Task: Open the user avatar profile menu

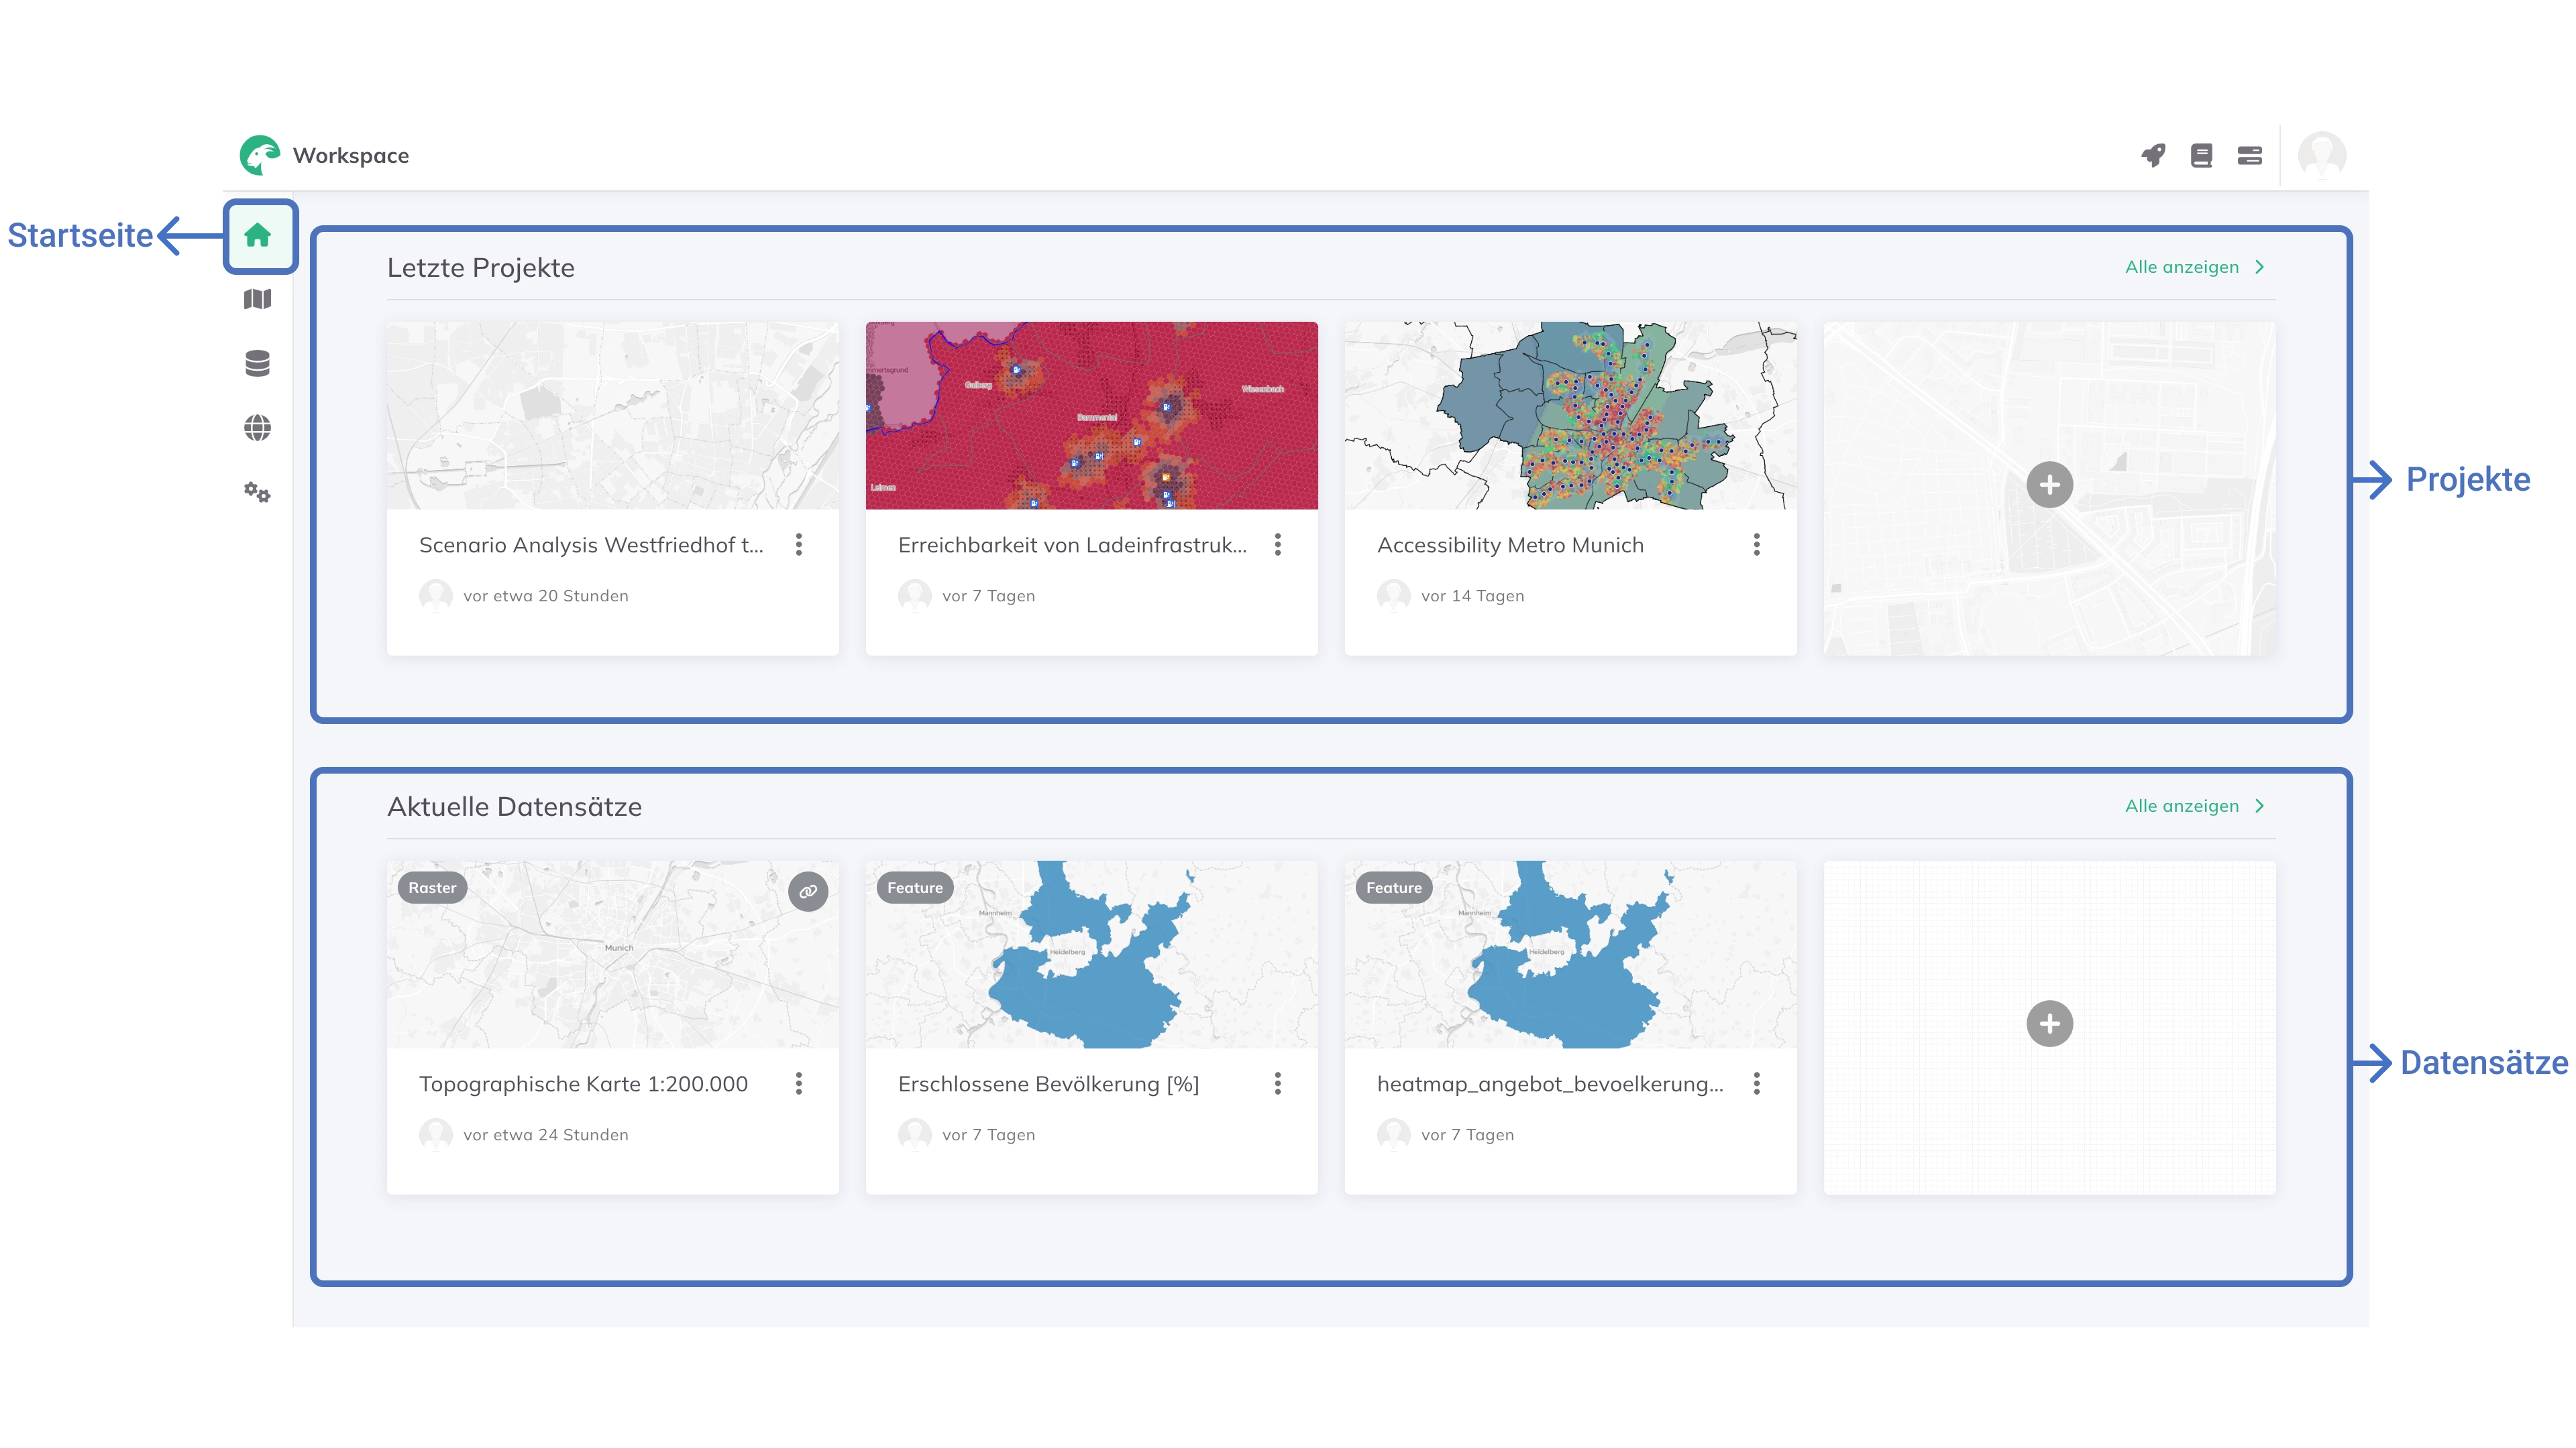Action: pos(2322,155)
